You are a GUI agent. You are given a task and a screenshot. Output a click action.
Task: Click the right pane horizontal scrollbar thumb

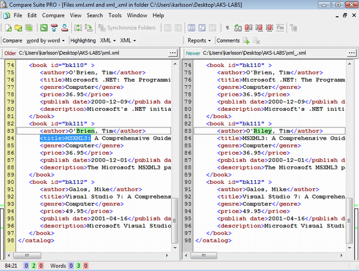(x=204, y=255)
